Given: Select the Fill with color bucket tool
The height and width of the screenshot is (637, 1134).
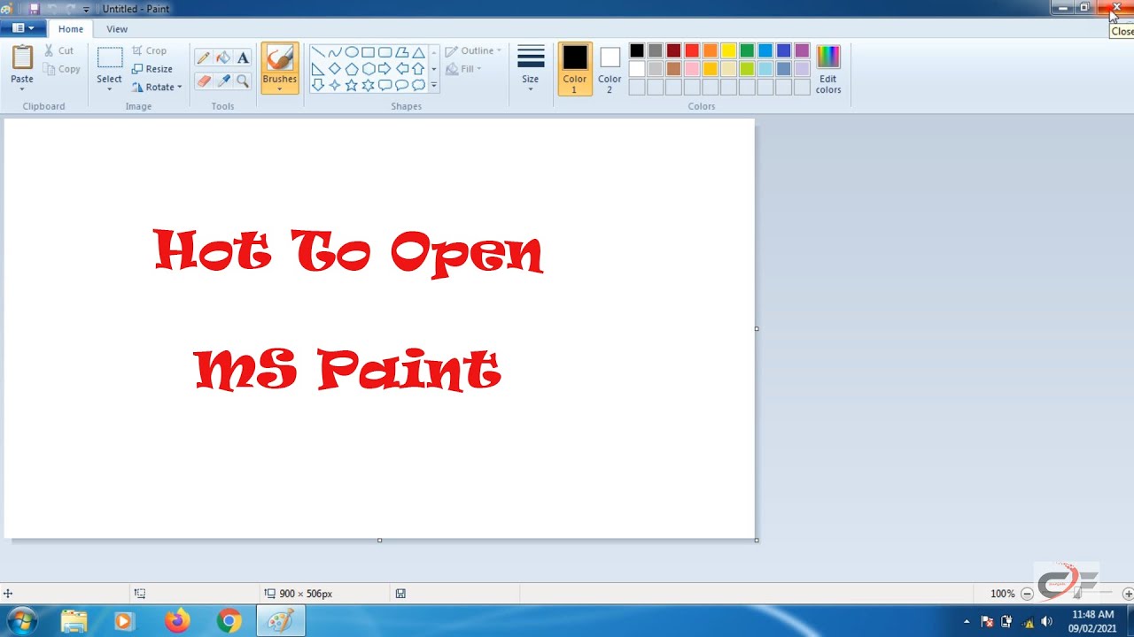Looking at the screenshot, I should pos(223,58).
